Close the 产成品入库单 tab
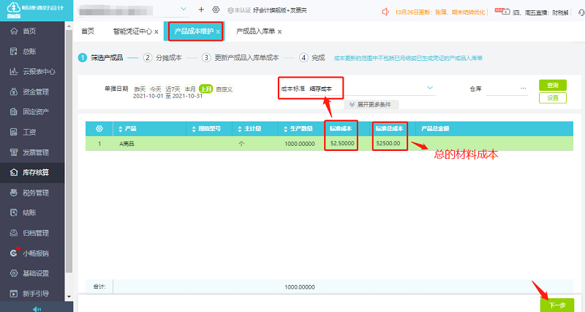 click(279, 32)
